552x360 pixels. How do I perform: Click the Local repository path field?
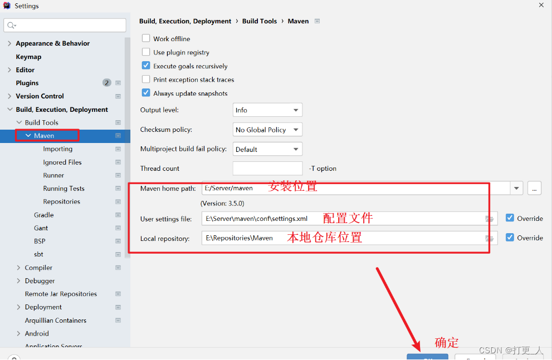coord(350,238)
